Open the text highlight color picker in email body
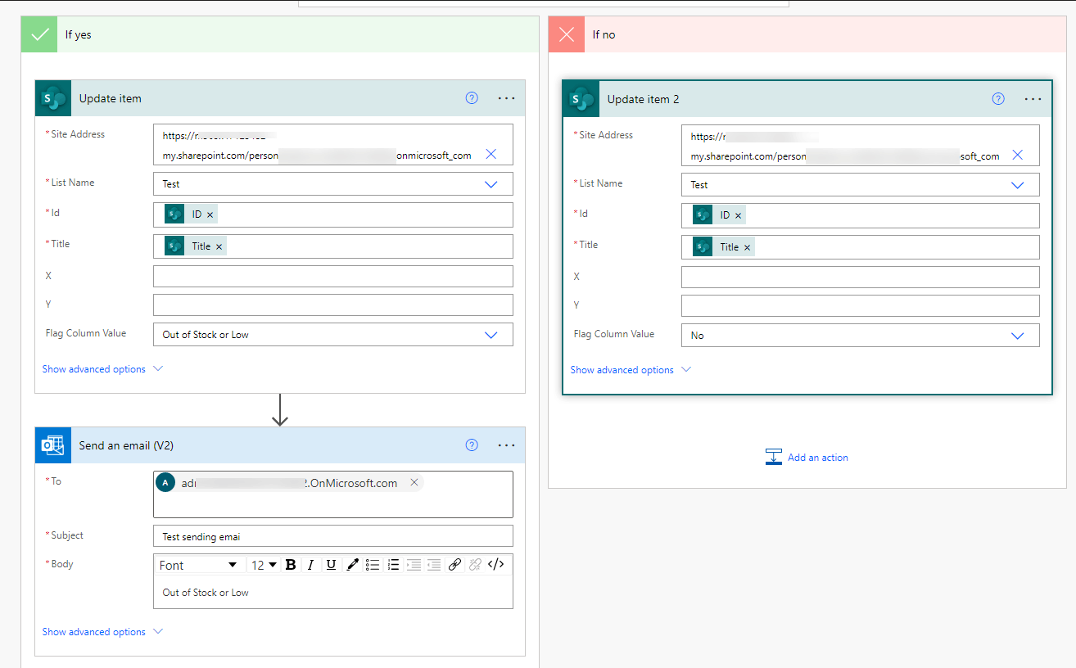Image resolution: width=1076 pixels, height=668 pixels. [352, 564]
